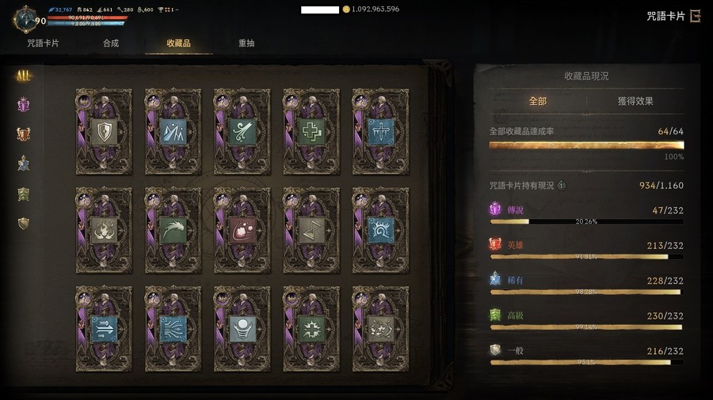Viewport: 713px width, 400px height.
Task: Click info icon next to 咒語卡片持有現況
Action: (x=562, y=186)
